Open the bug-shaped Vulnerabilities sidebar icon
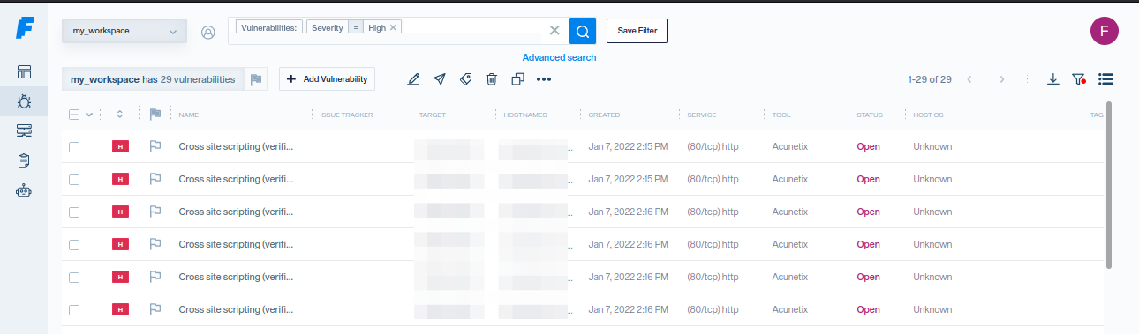Image resolution: width=1139 pixels, height=334 pixels. click(24, 101)
